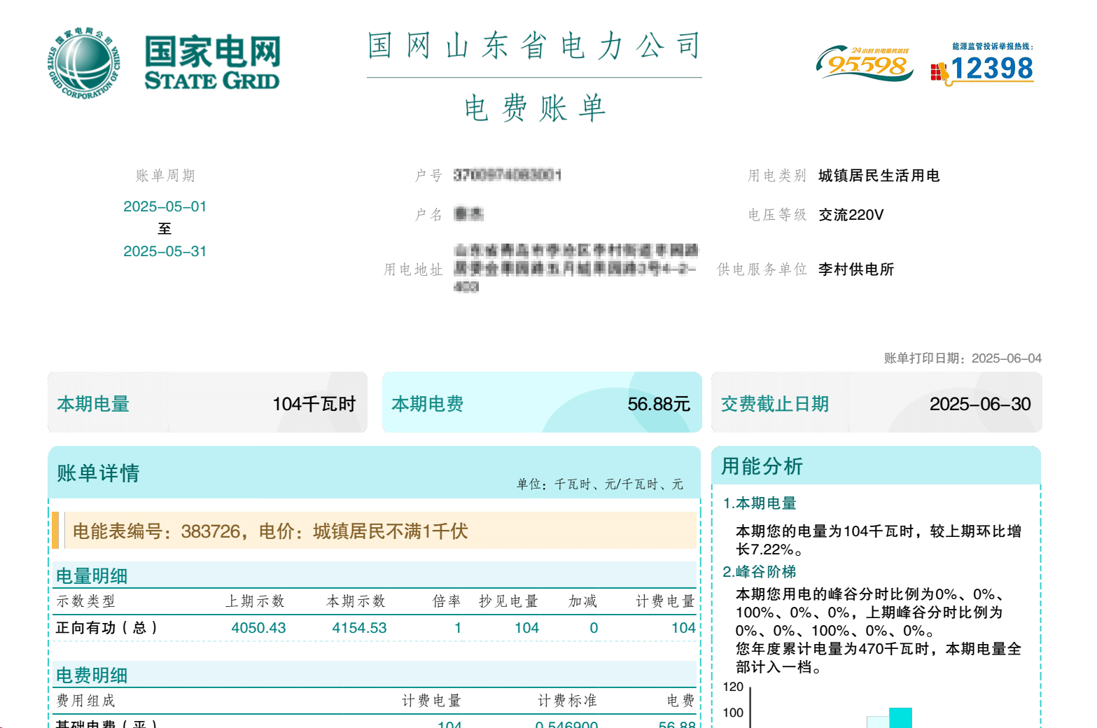Select the 本期示数 value 4154.53
Image resolution: width=1097 pixels, height=728 pixels.
coord(359,628)
